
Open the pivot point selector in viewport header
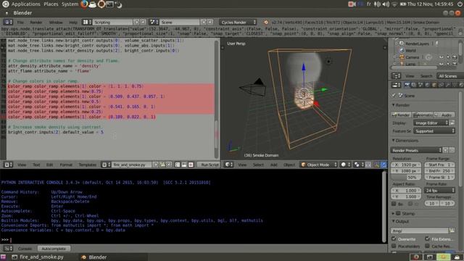pos(358,165)
